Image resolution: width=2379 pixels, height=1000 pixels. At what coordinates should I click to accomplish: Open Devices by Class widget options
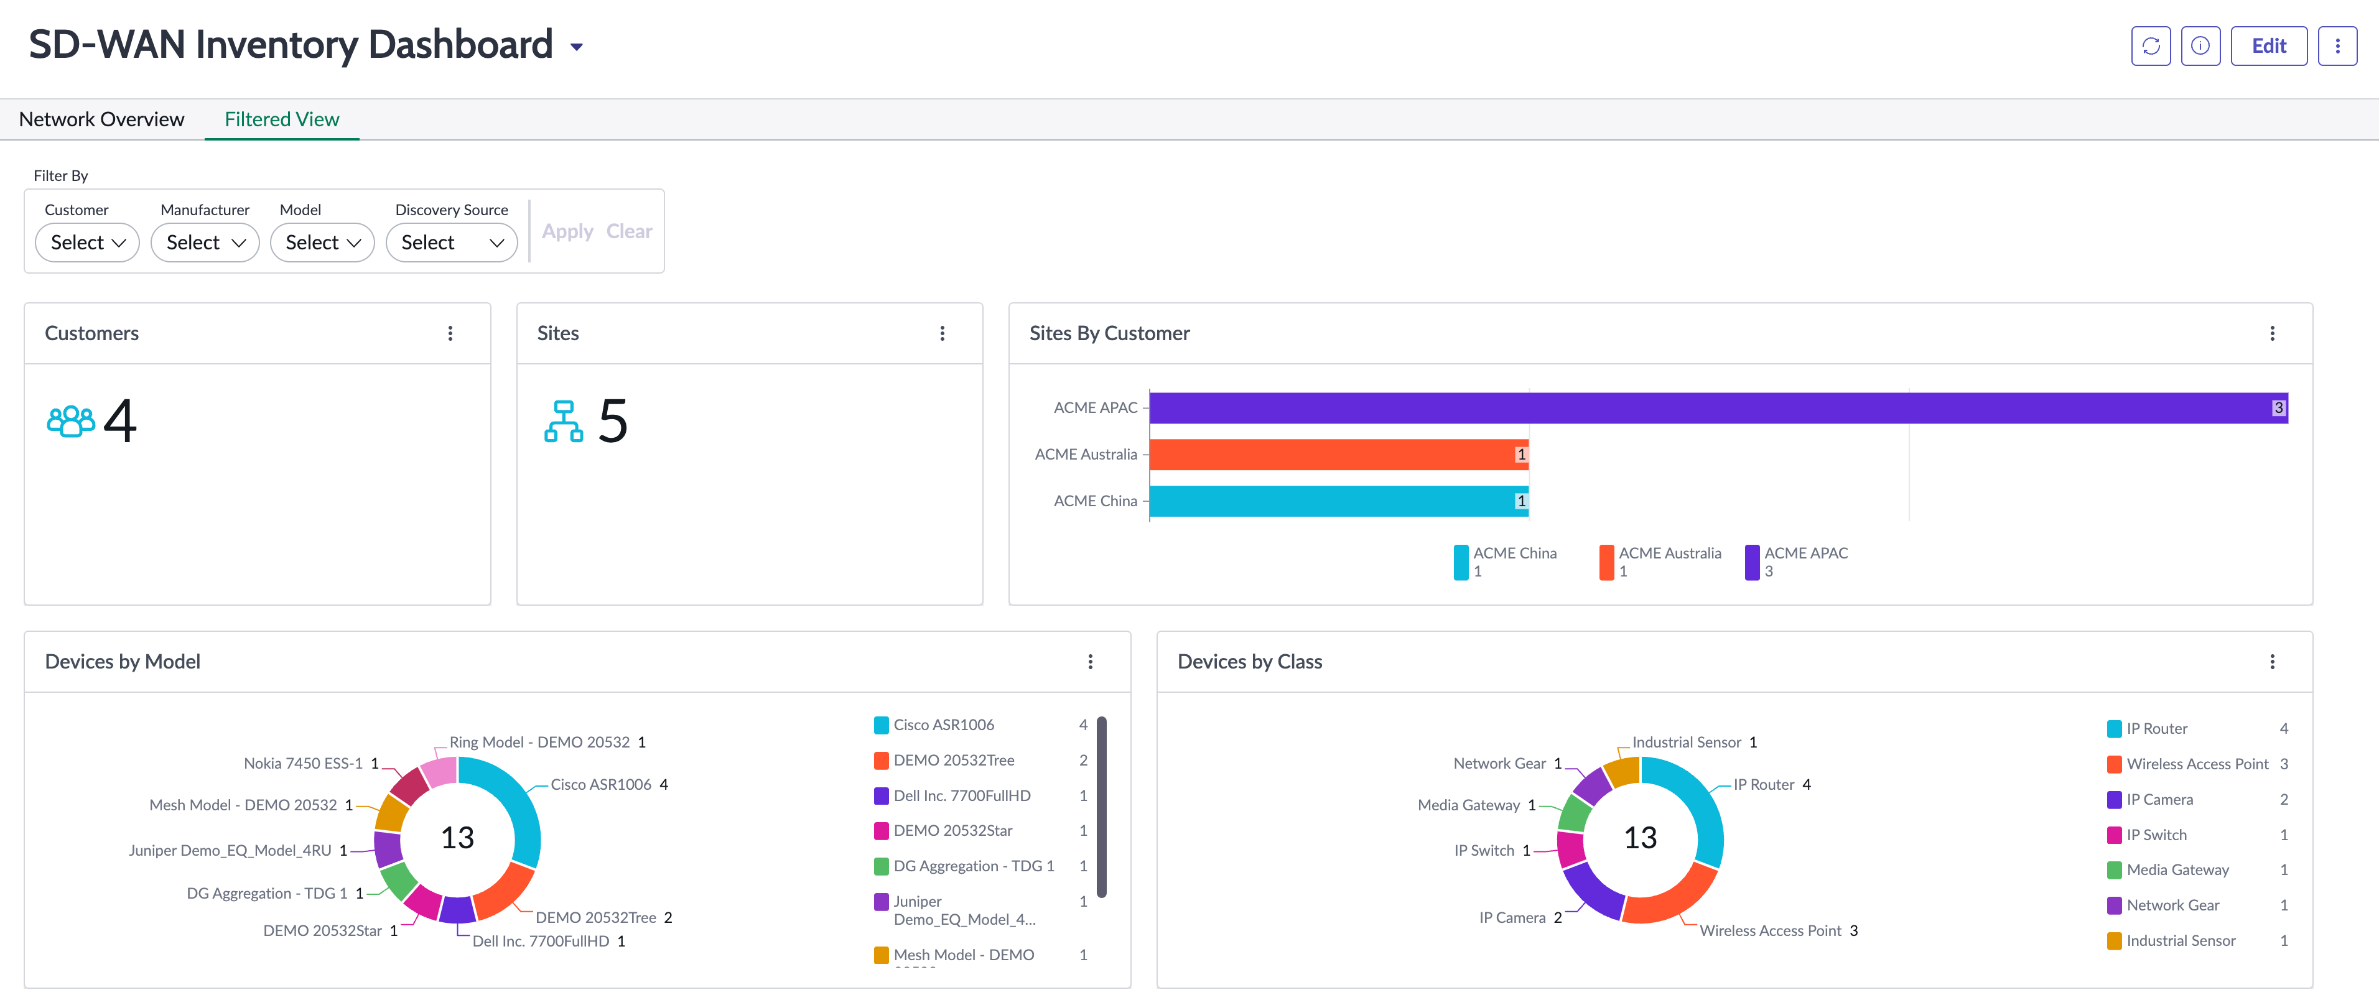[x=2272, y=662]
